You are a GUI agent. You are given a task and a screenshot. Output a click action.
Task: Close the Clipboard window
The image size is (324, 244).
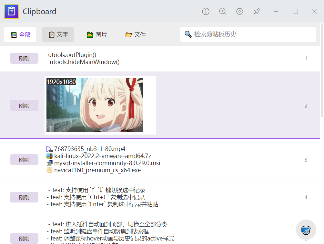point(315,11)
